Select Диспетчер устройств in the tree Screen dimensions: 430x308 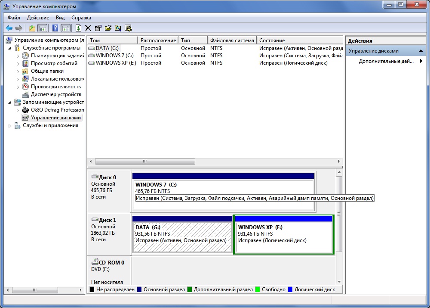tap(55, 94)
